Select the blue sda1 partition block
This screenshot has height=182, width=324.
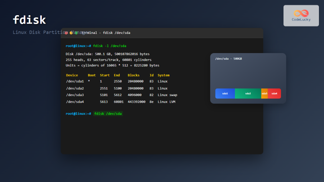click(x=225, y=94)
